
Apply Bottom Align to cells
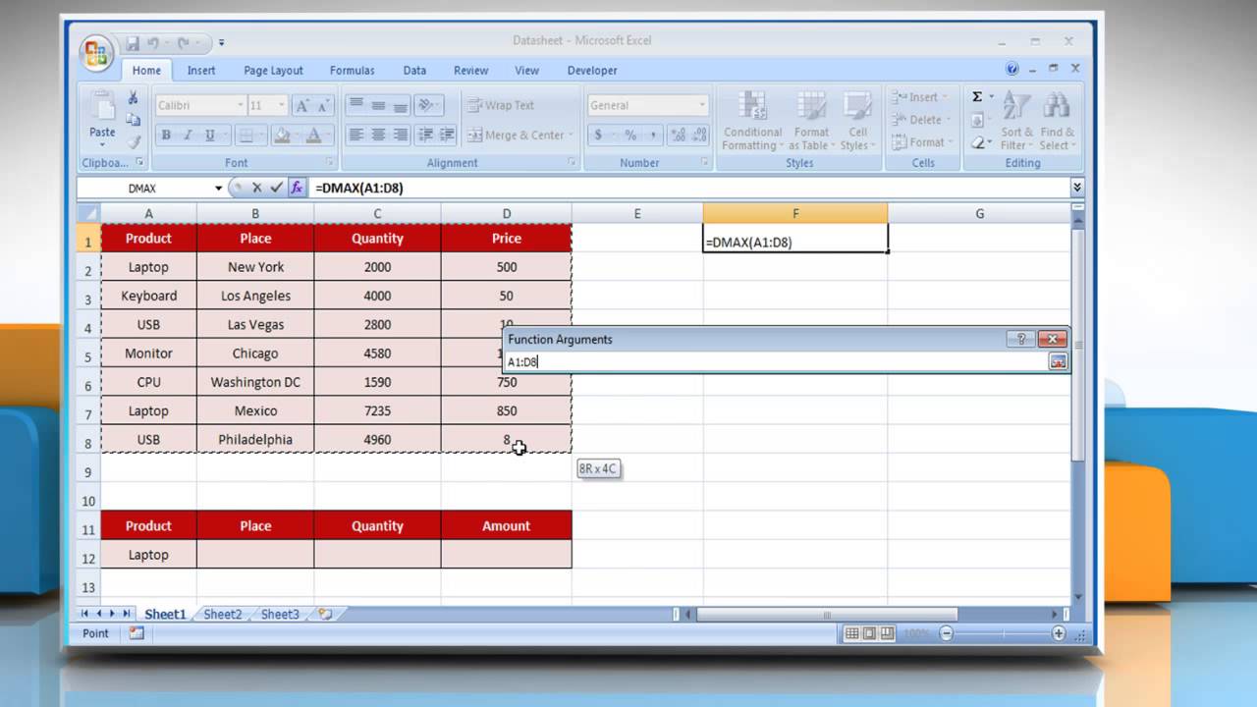tap(400, 105)
